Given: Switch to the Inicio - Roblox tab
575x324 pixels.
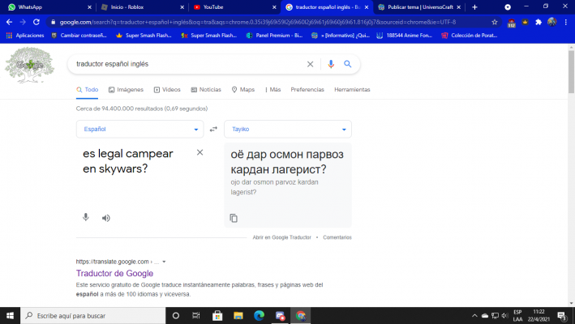Looking at the screenshot, I should click(141, 7).
